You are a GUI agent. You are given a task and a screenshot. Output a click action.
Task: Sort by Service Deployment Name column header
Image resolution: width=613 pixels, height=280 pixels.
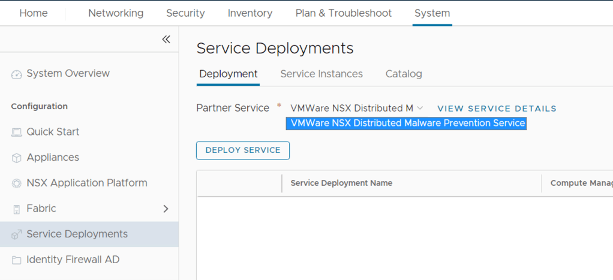pyautogui.click(x=341, y=183)
